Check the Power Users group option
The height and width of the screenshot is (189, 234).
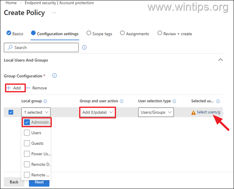tap(27, 154)
